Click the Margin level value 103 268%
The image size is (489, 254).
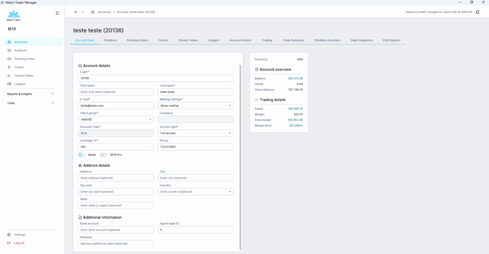(296, 125)
